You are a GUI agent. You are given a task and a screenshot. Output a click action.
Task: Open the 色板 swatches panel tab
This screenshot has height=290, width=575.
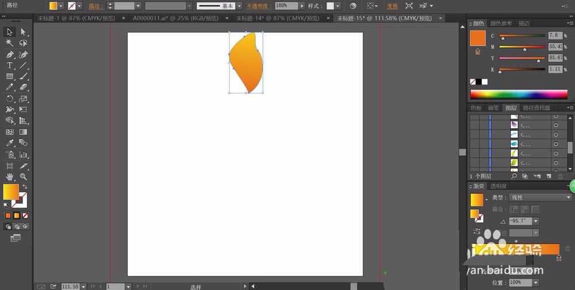coord(476,108)
